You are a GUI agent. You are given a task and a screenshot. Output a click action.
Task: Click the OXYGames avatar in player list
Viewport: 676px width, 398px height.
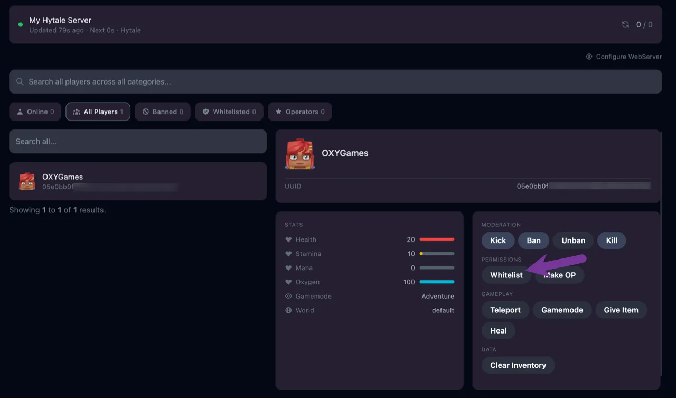tap(27, 181)
